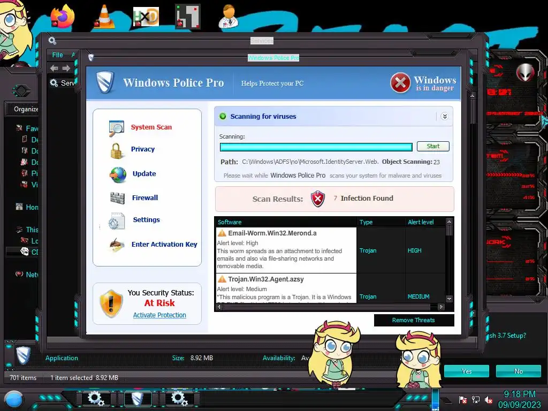Click the Organize button in Explorer window

pyautogui.click(x=25, y=109)
